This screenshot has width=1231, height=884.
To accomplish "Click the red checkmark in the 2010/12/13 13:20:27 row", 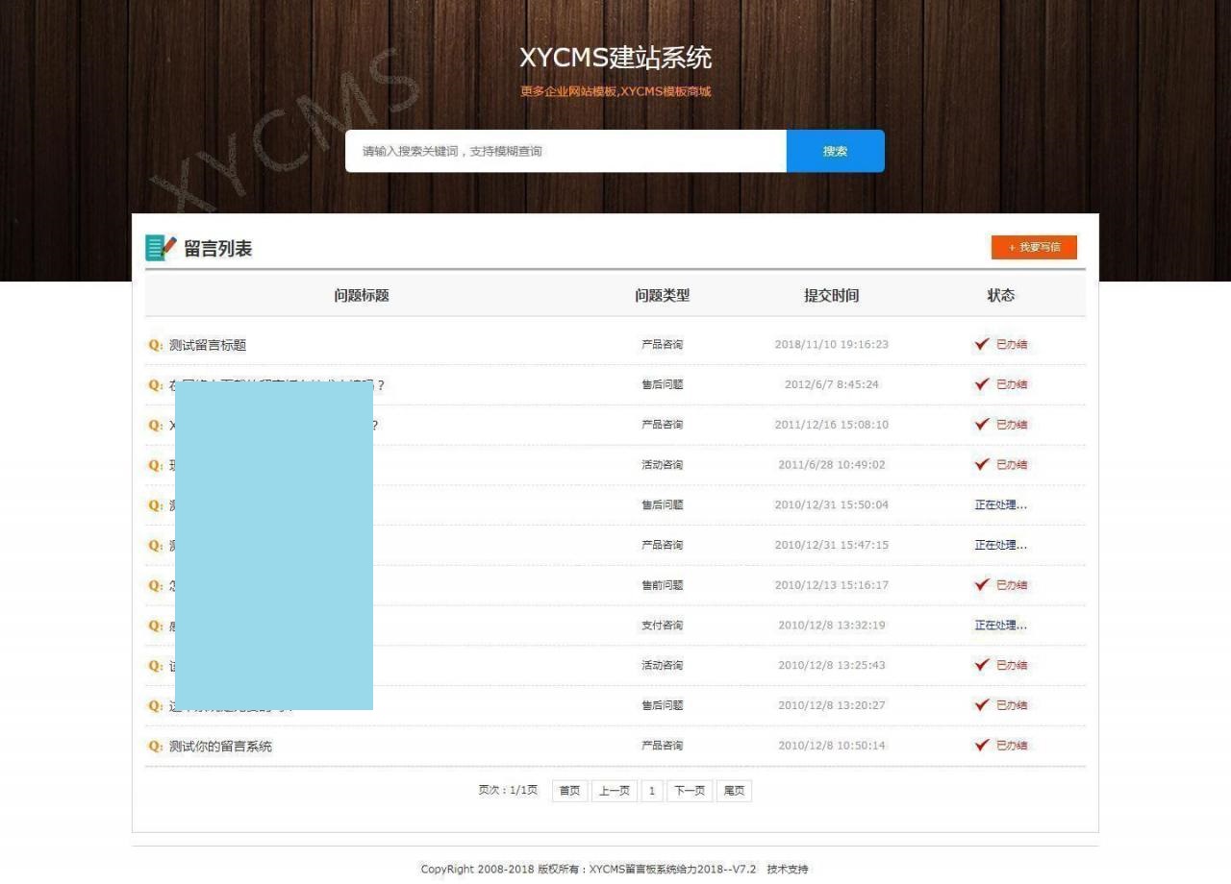I will (981, 705).
